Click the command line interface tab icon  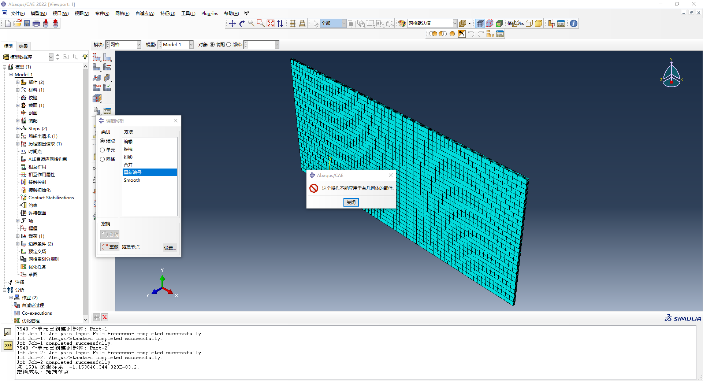pyautogui.click(x=8, y=345)
